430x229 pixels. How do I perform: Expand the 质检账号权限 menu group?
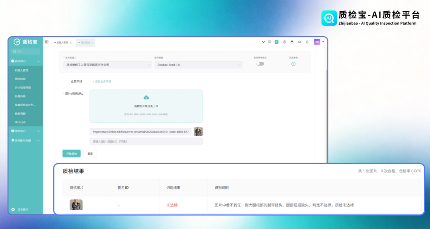point(25,140)
